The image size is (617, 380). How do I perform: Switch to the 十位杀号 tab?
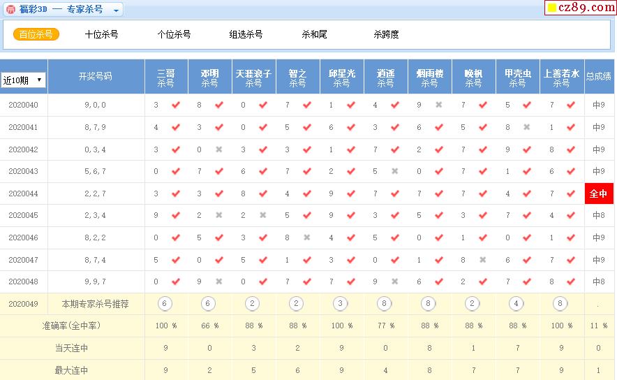(x=101, y=34)
